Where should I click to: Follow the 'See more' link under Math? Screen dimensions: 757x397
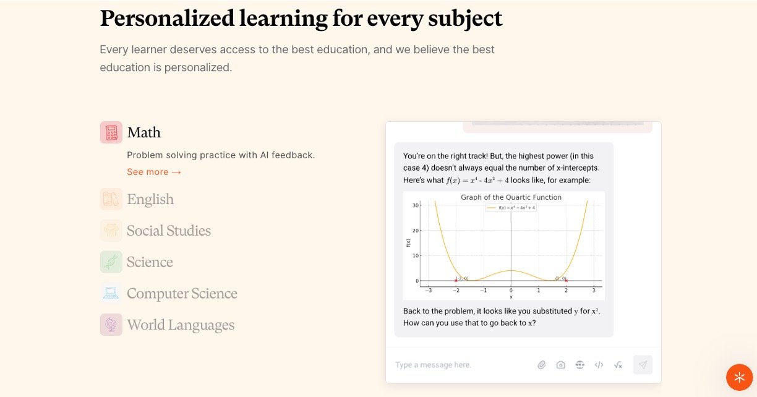154,172
